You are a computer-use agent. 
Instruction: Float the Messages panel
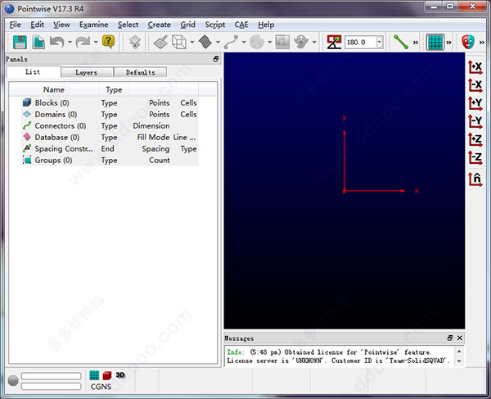[450, 338]
